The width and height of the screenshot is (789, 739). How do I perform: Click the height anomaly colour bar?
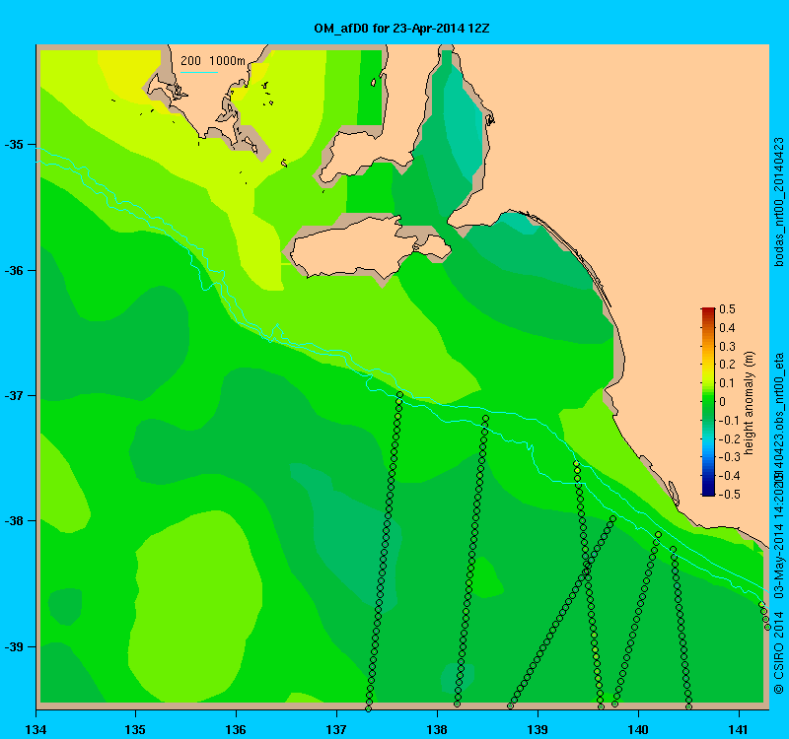pyautogui.click(x=708, y=402)
